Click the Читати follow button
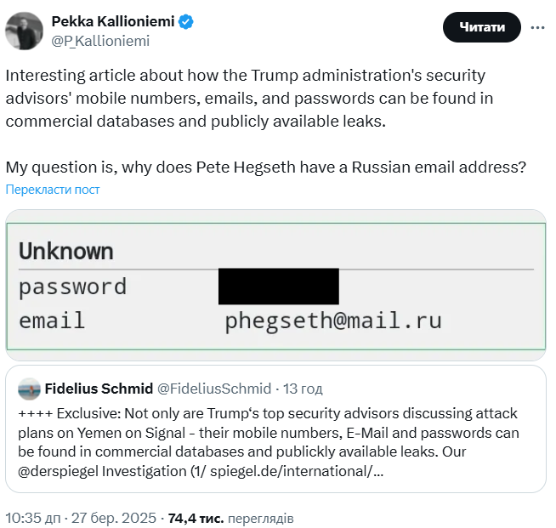This screenshot has height=528, width=556. click(482, 27)
